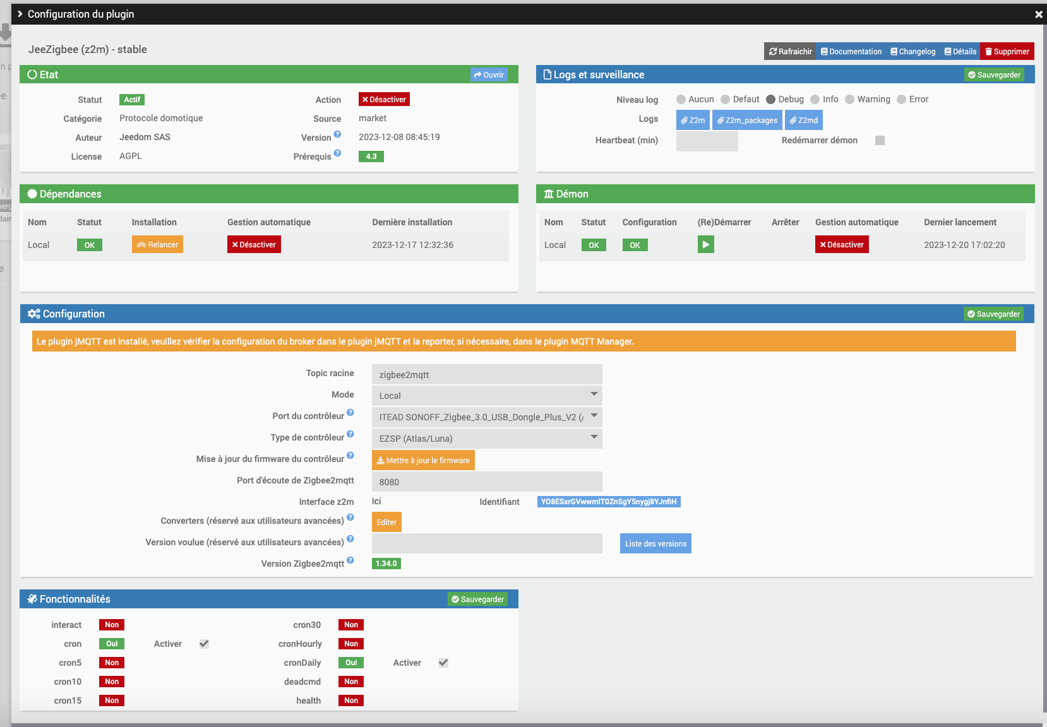Open the plugin Documentation
The height and width of the screenshot is (727, 1047).
click(x=850, y=51)
